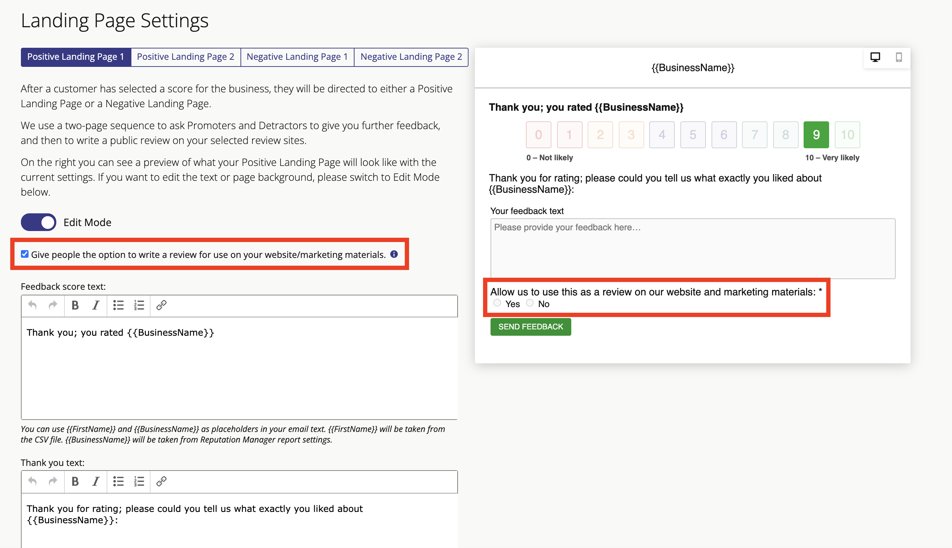Click the '10 – Very likely' label
The image size is (952, 548).
point(832,158)
